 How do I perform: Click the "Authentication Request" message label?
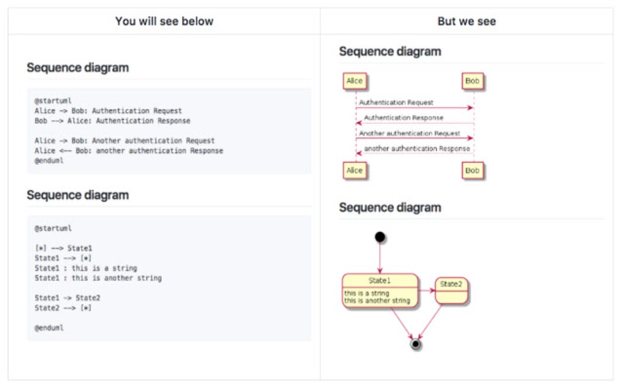[396, 103]
